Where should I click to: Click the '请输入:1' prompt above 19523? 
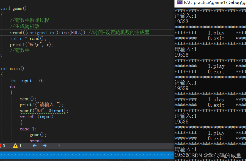tap(186, 16)
